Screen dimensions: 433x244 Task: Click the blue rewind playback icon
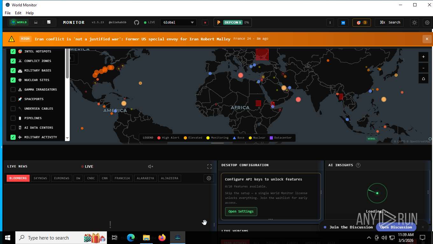(343, 23)
